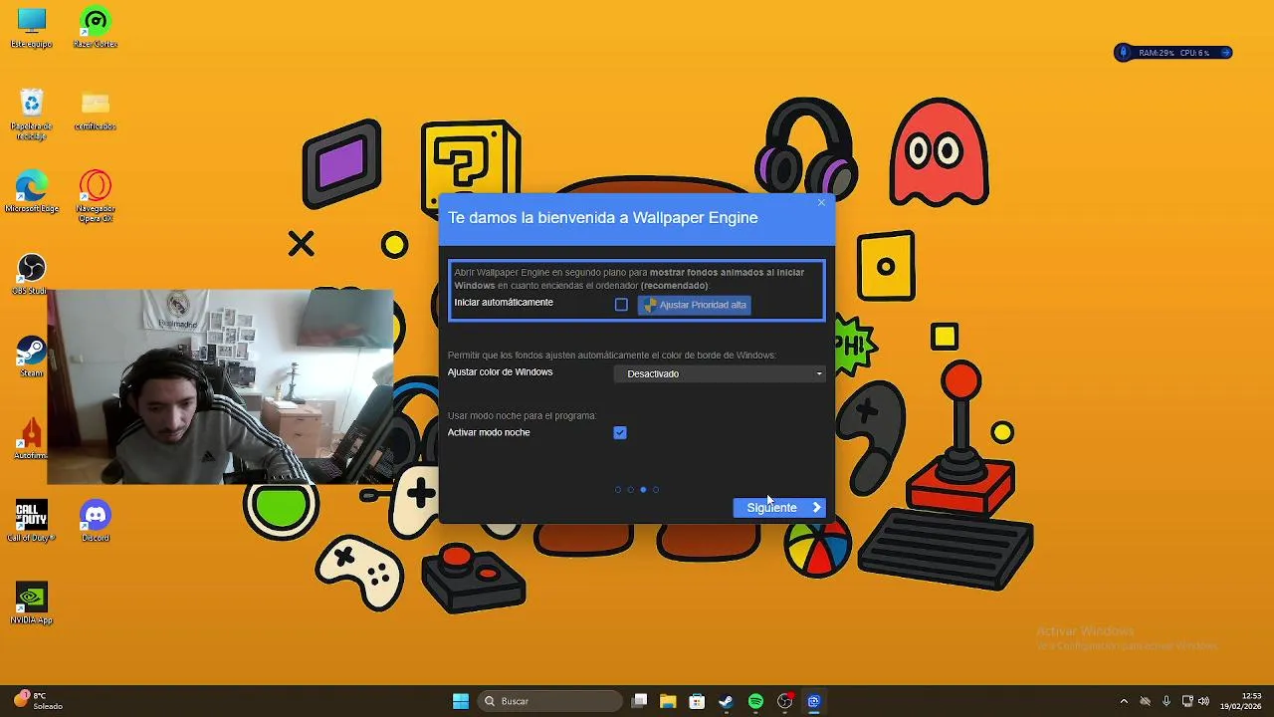Open Microsoft Store from the taskbar
The width and height of the screenshot is (1274, 717).
click(697, 701)
